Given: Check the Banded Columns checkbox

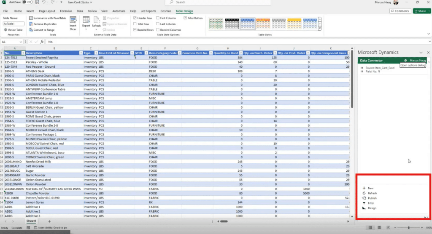Looking at the screenshot, I should tap(158, 30).
